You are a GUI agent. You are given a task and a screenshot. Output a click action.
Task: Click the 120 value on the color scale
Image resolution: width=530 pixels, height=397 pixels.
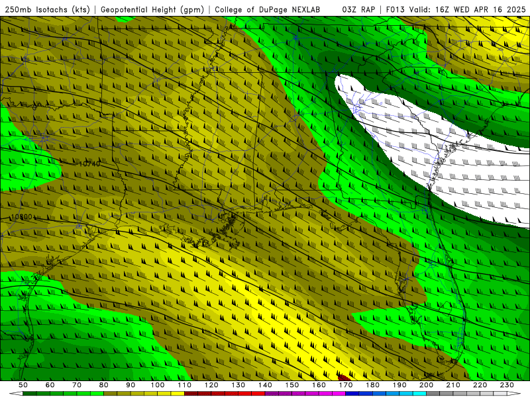211,385
